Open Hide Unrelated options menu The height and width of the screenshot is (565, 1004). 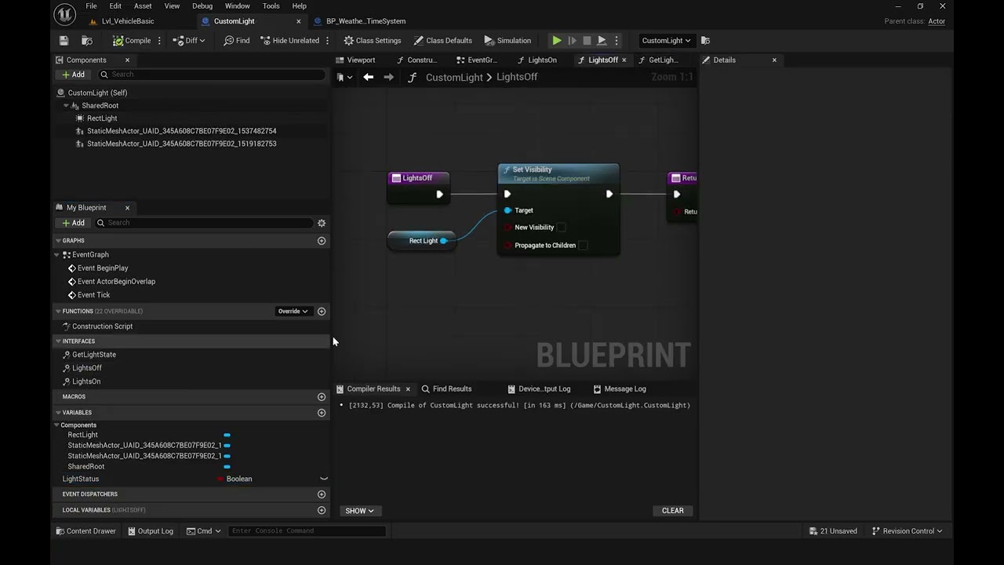[x=326, y=41]
